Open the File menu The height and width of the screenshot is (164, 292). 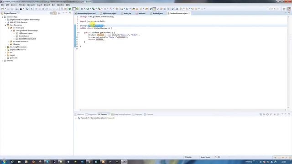2,5
